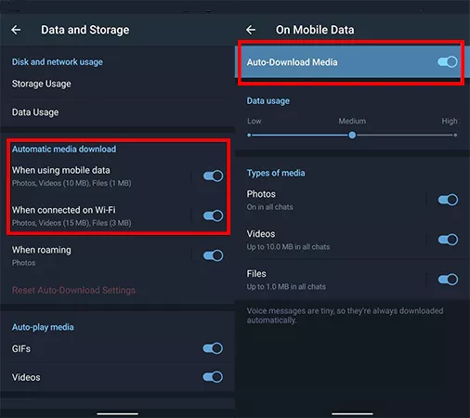Disable auto-download when roaming
Screen dimensions: 470x418
pyautogui.click(x=214, y=255)
